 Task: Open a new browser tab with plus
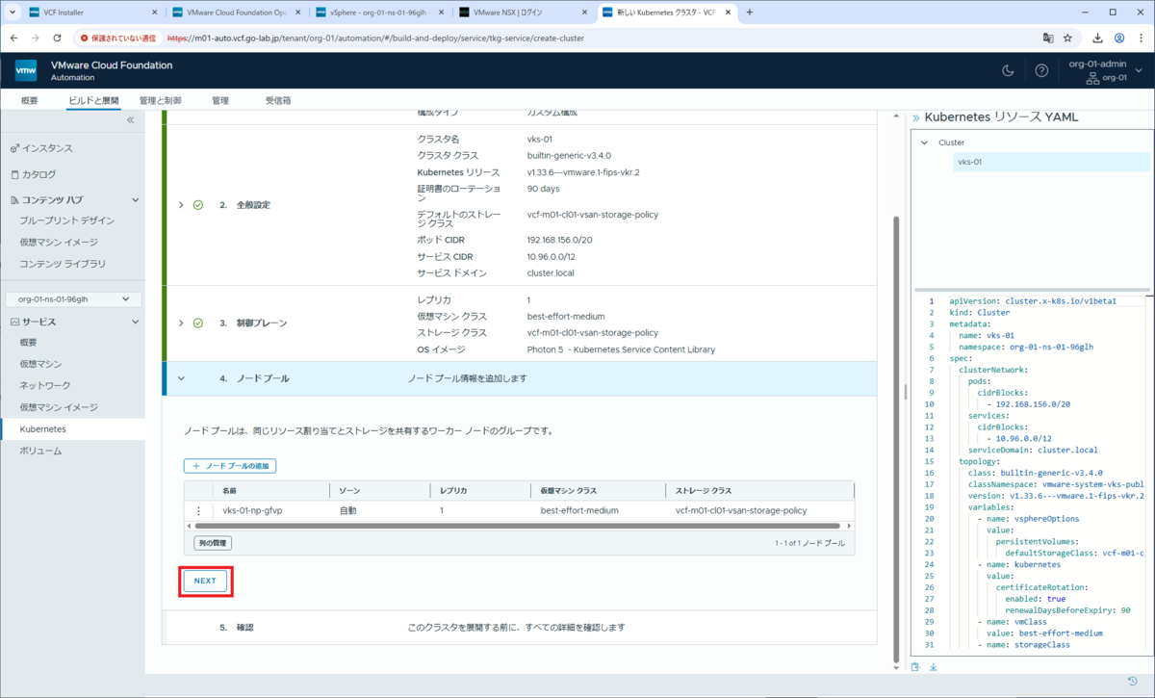[x=750, y=13]
